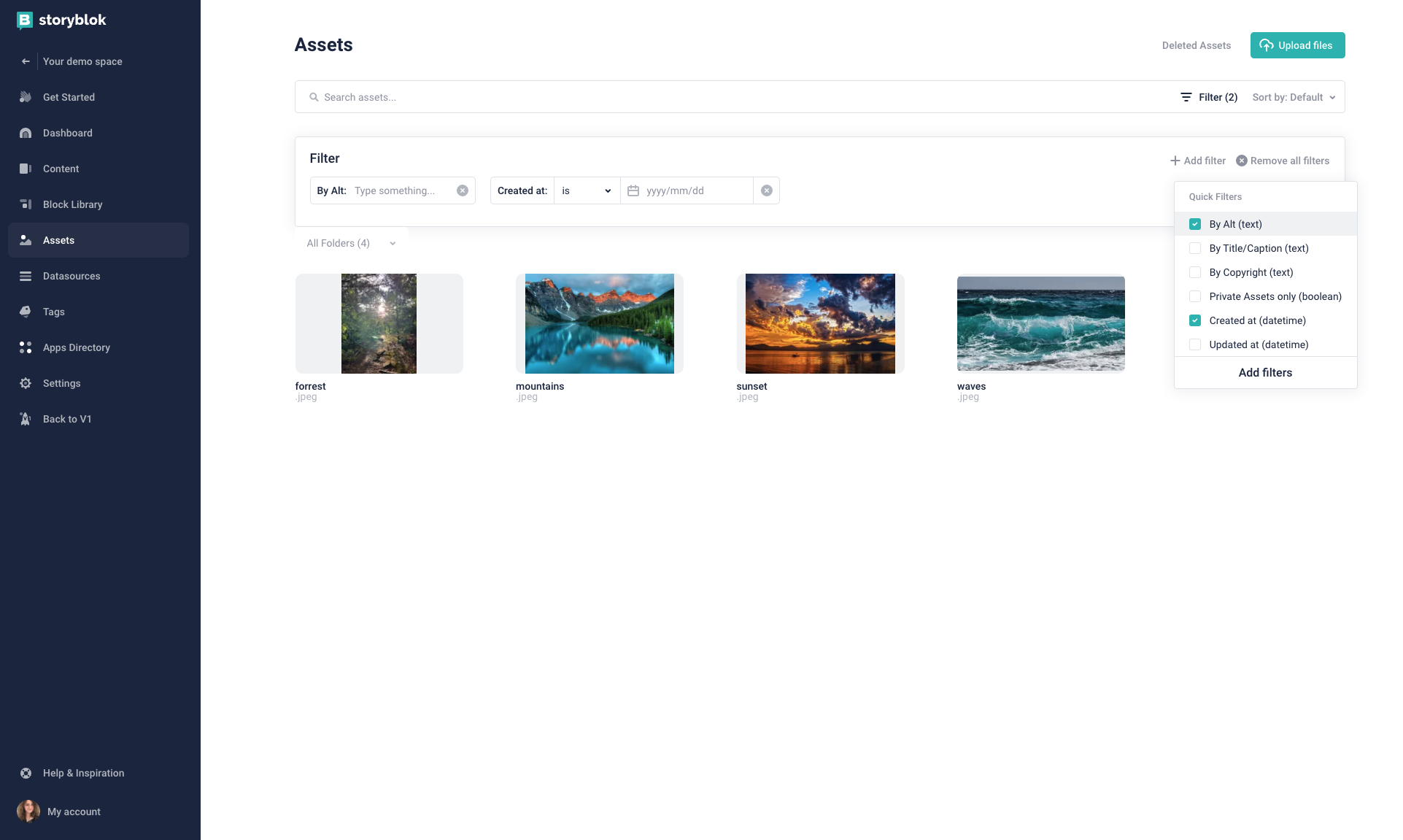Open Get Started in the sidebar

(x=98, y=97)
